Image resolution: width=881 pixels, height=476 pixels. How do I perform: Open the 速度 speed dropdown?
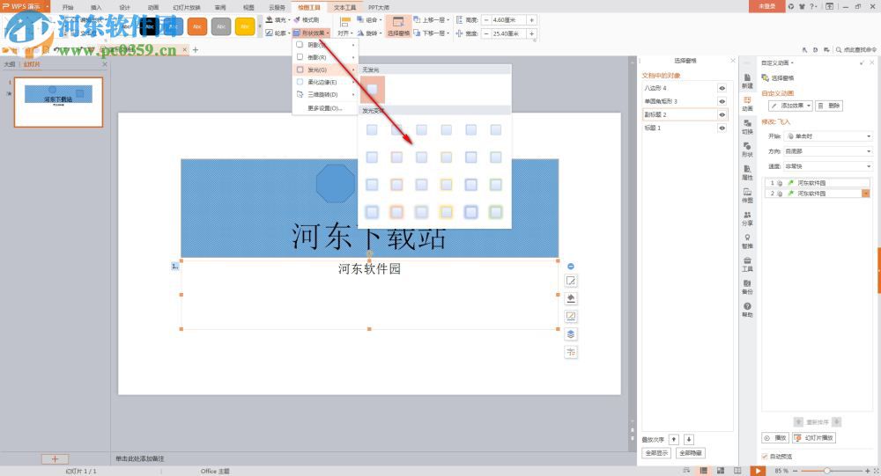pos(828,166)
